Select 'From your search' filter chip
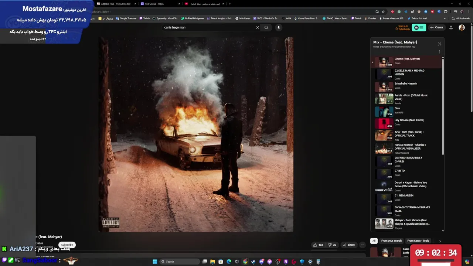473x266 pixels. click(x=391, y=241)
